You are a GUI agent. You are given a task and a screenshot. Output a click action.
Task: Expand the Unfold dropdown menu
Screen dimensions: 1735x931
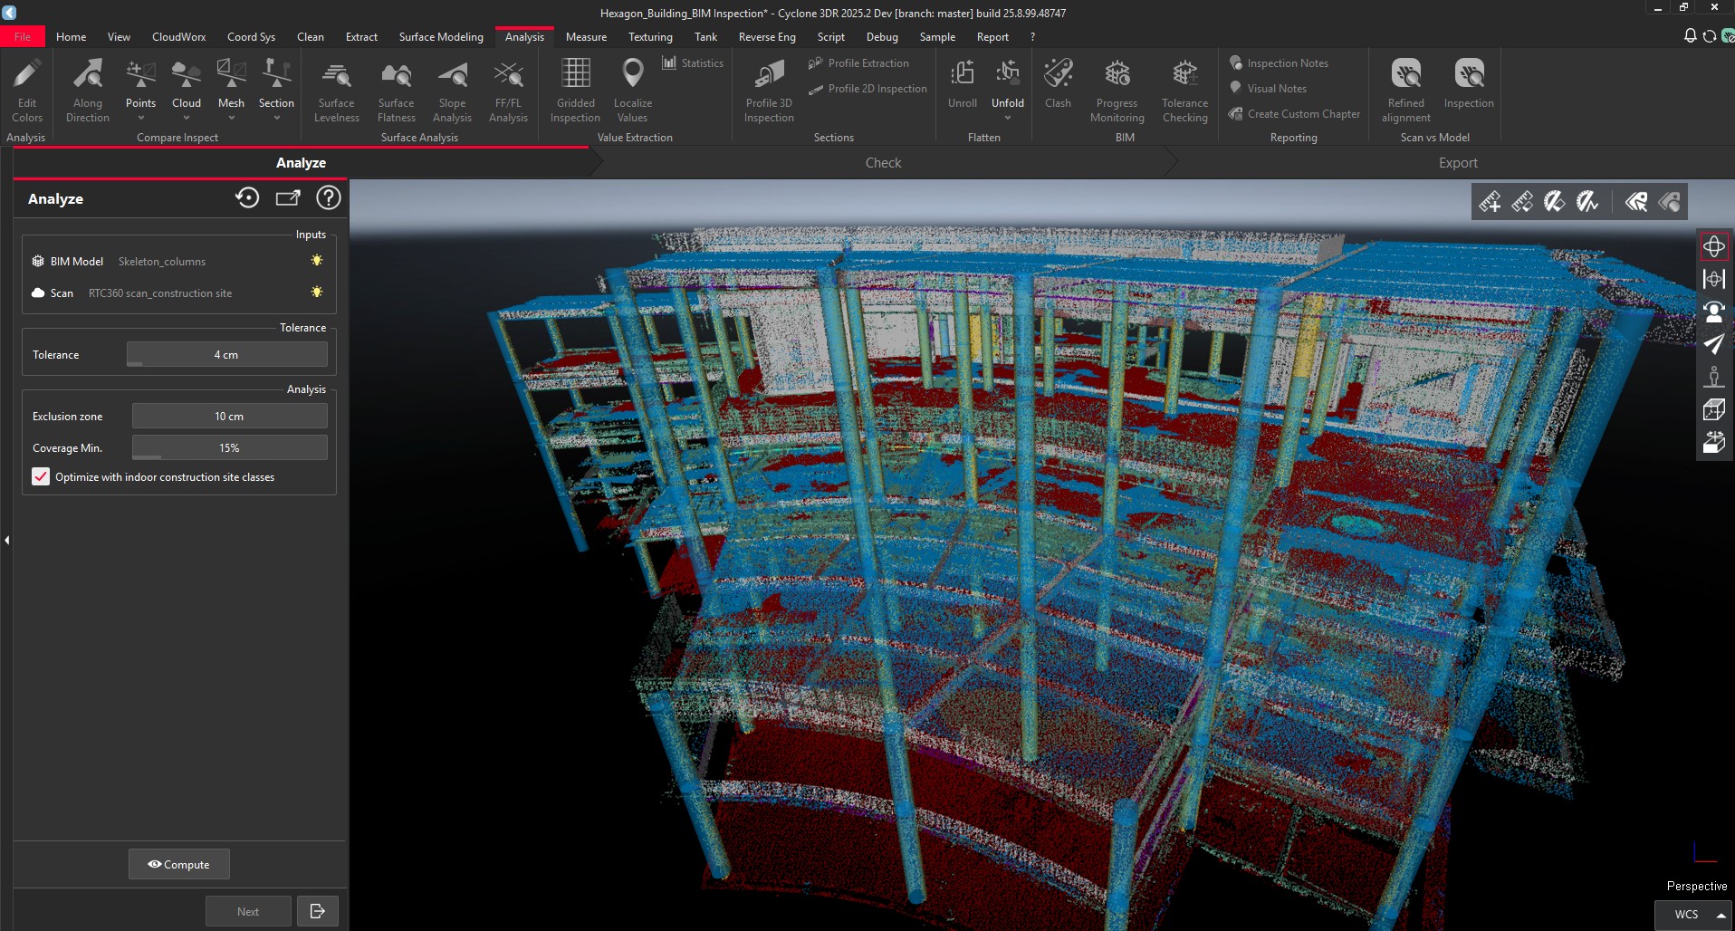coord(1008,116)
